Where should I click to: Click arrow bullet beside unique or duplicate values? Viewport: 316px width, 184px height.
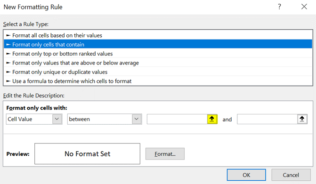[x=8, y=72]
